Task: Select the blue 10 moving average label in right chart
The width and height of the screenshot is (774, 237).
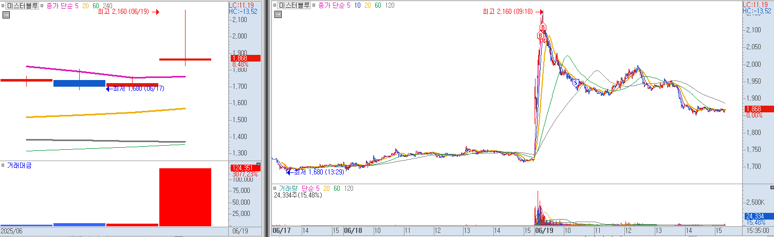Action: coord(357,5)
